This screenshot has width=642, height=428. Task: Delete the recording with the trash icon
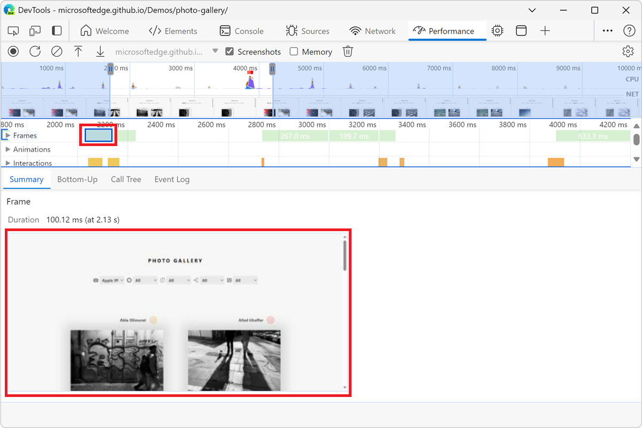[x=348, y=51]
